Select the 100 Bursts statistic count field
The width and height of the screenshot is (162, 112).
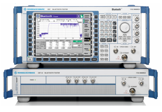pos(78,41)
